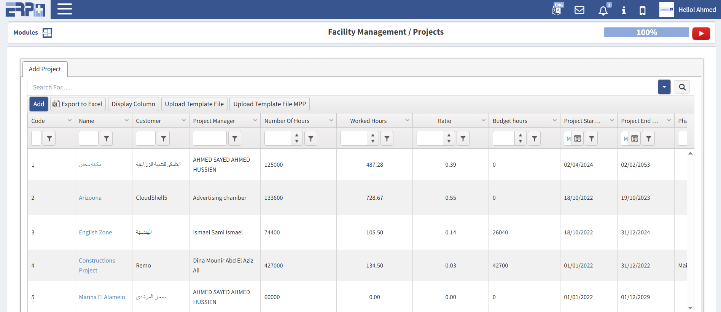Screen dimensions: 721x312
Task: Open the Arizoona project link
Action: [x=90, y=198]
